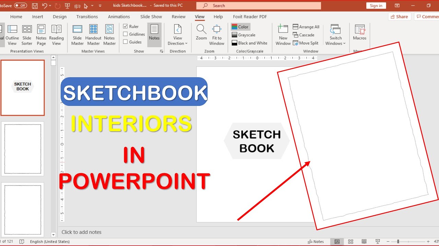This screenshot has width=439, height=246.
Task: Start slideshow from beginning in quick access toolbar
Action: (67, 6)
